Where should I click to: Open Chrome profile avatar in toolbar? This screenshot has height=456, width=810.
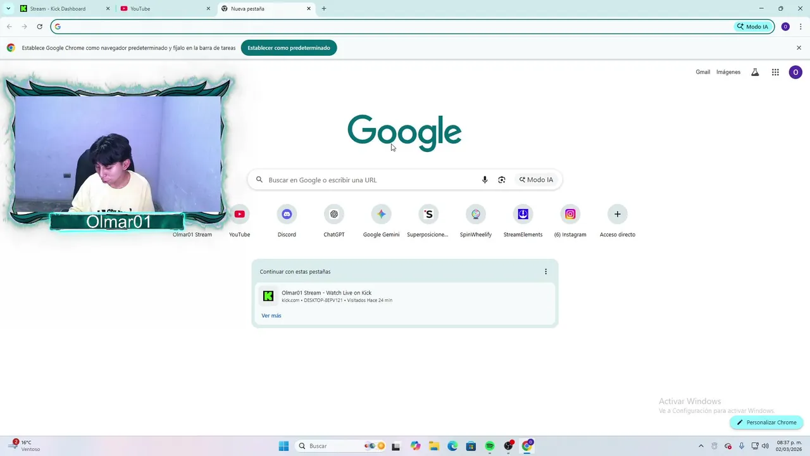[x=785, y=27]
